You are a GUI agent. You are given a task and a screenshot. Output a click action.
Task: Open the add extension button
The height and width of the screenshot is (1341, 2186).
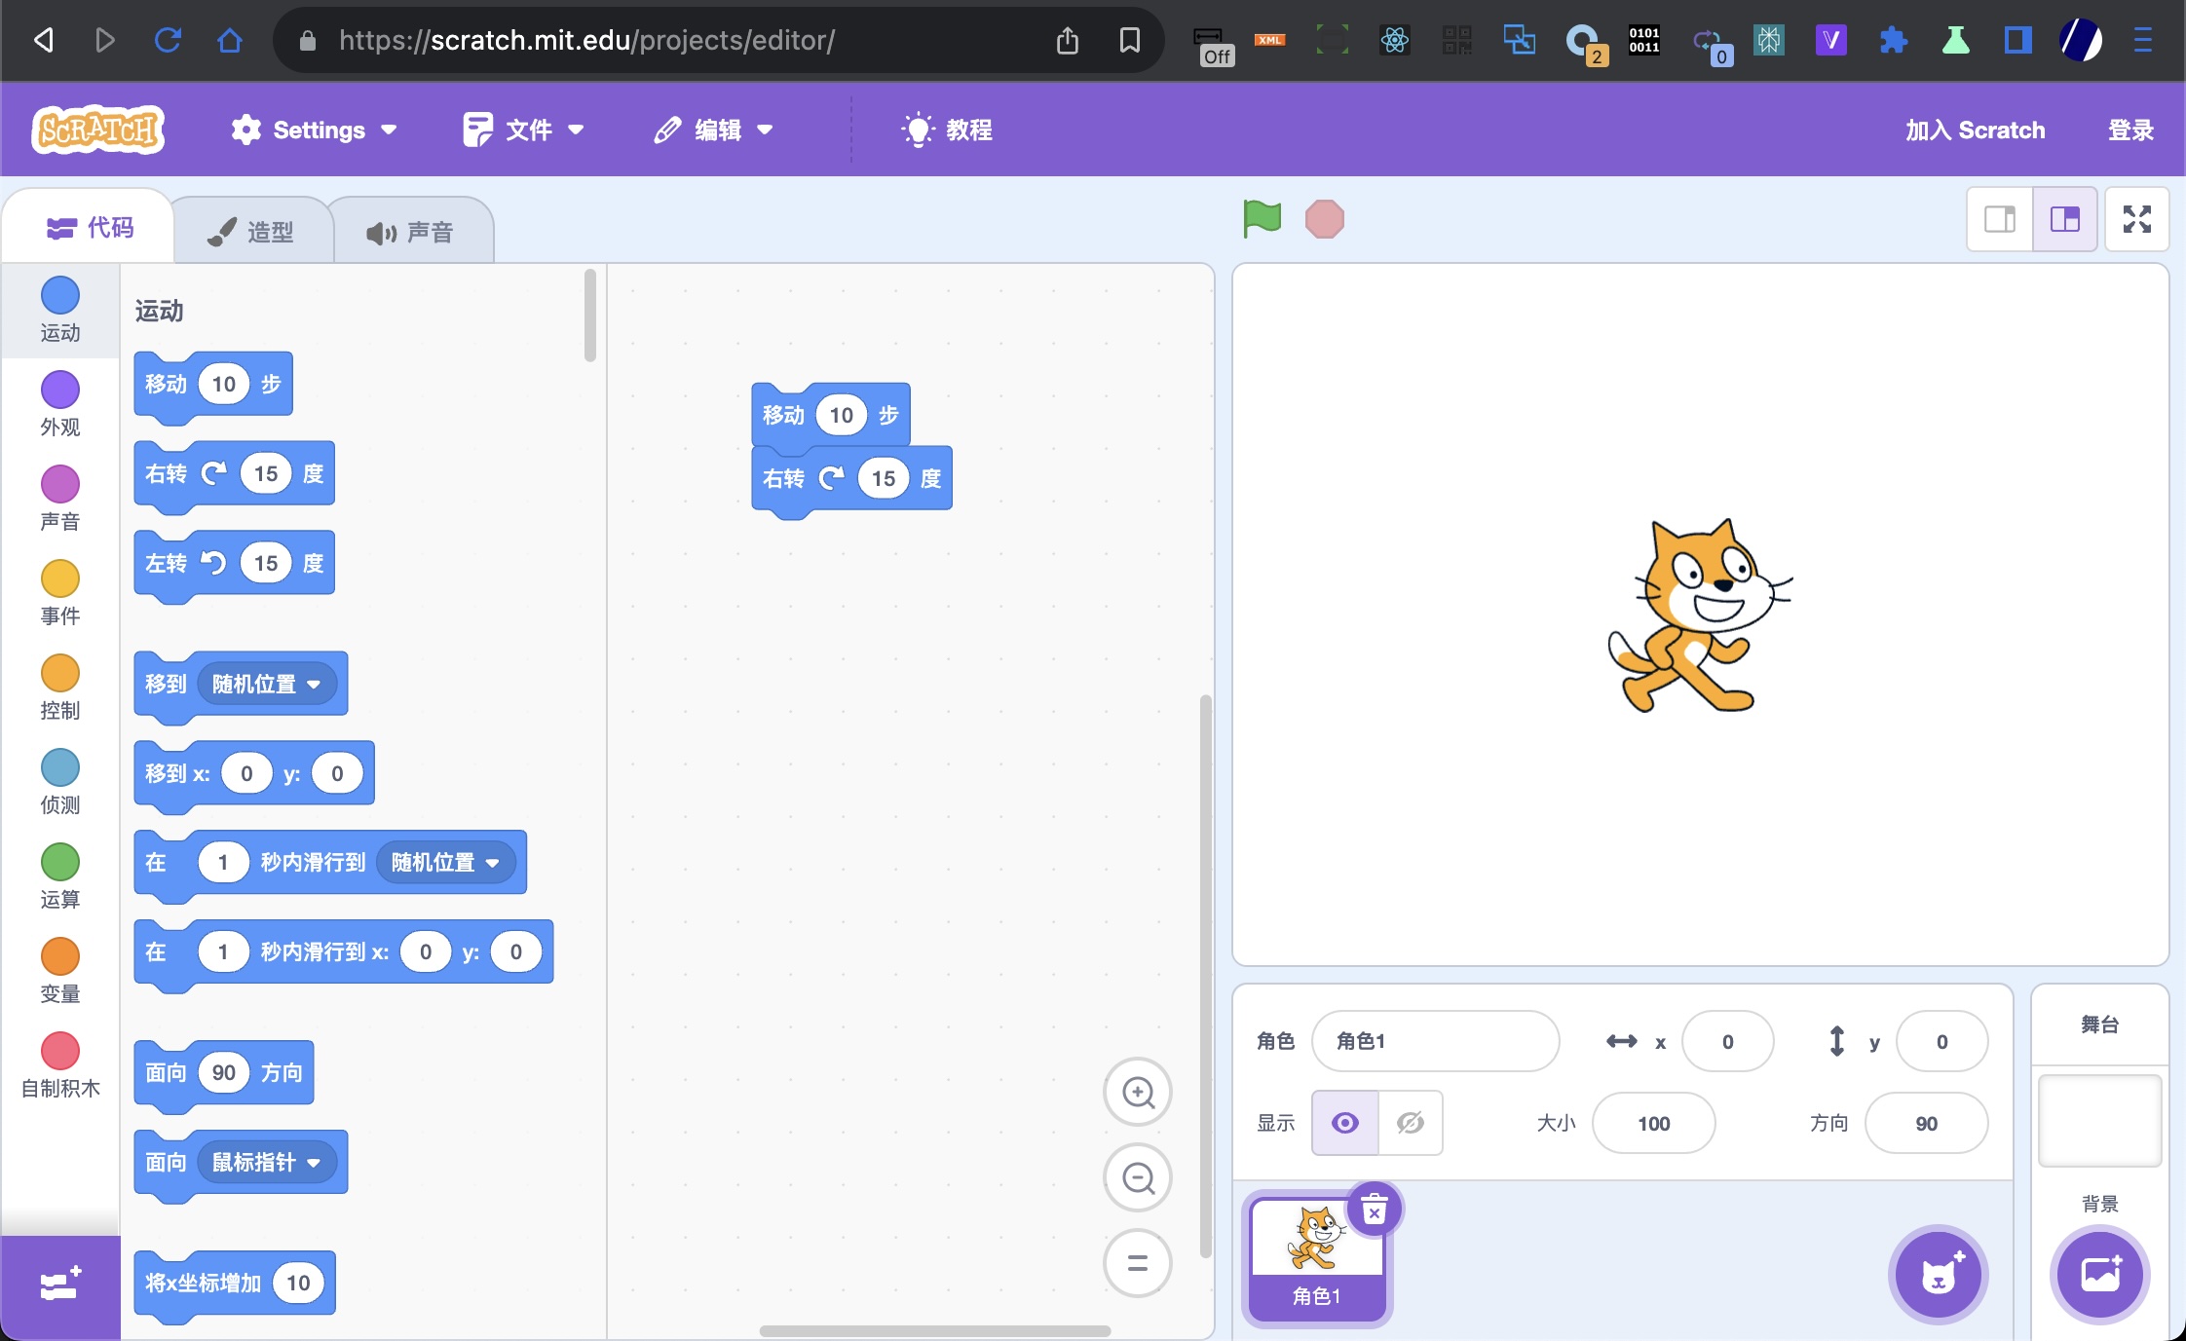point(60,1285)
